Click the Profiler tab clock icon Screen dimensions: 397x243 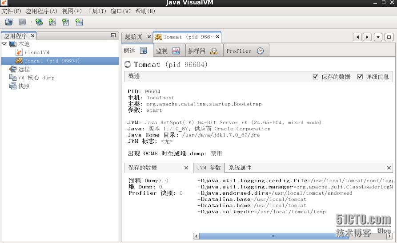tap(260, 51)
